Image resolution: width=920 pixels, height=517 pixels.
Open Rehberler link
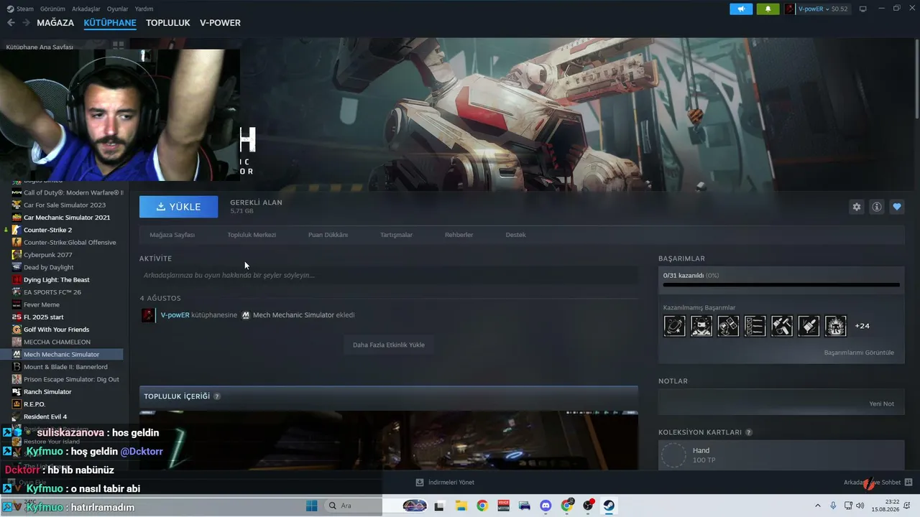point(459,235)
